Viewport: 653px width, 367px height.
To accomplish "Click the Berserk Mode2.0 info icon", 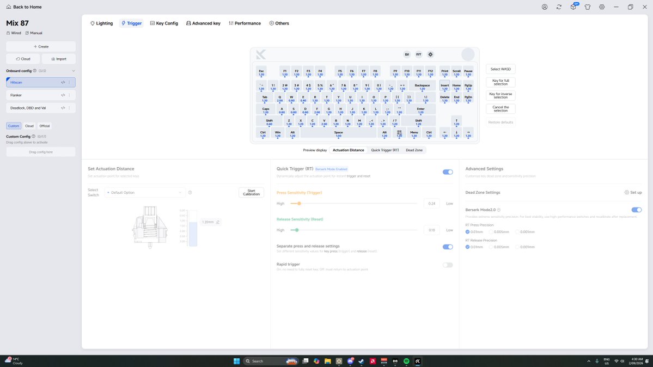I will click(x=498, y=210).
